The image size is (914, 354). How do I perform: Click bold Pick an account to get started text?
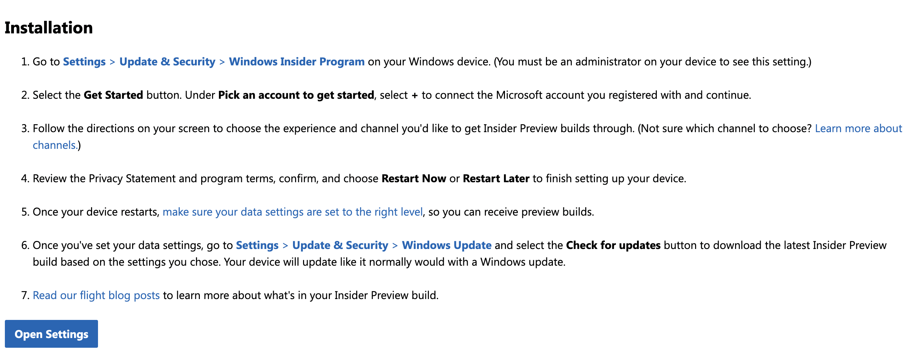click(296, 95)
